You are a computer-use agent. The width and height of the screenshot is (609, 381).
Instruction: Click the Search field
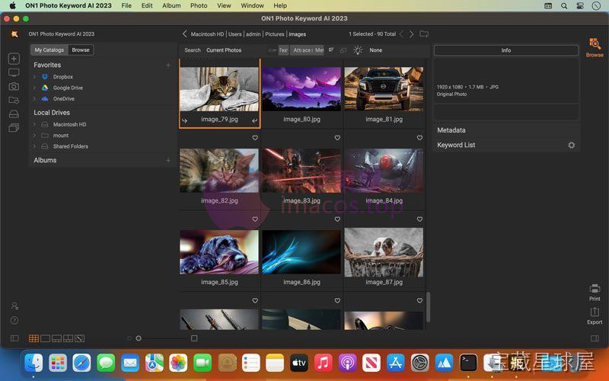pos(193,50)
